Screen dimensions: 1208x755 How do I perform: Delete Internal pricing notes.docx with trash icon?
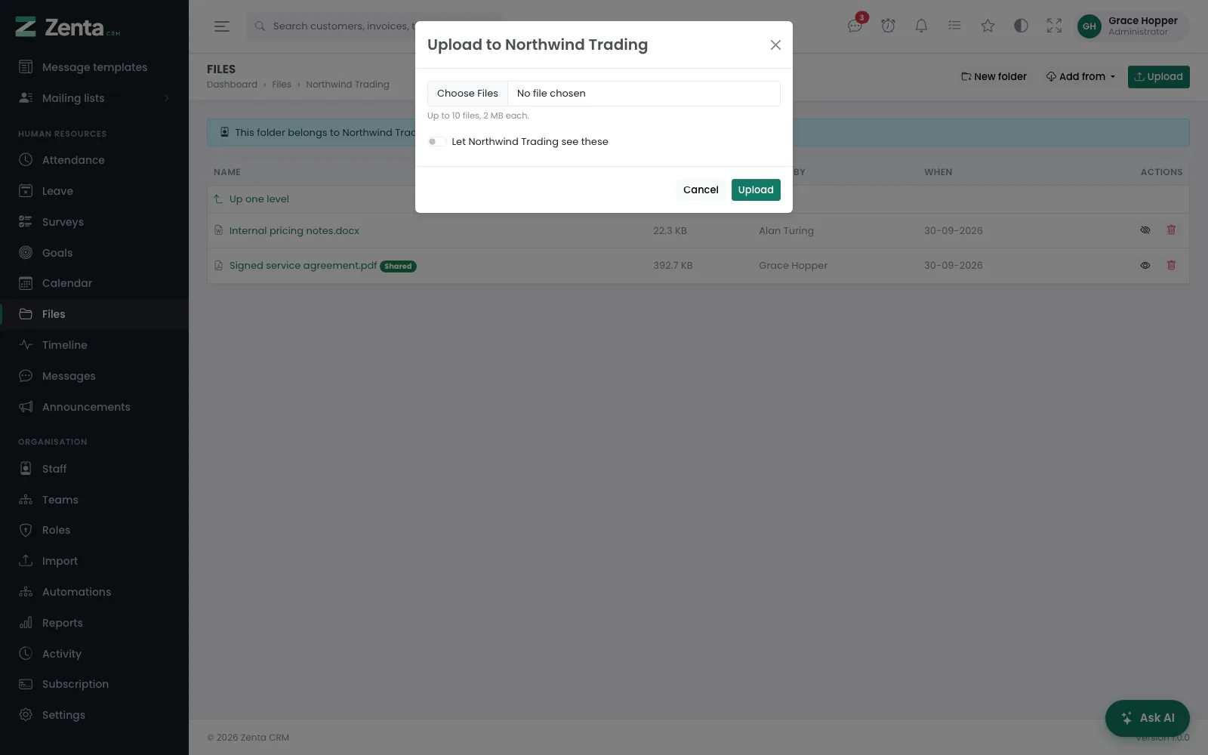pyautogui.click(x=1172, y=230)
